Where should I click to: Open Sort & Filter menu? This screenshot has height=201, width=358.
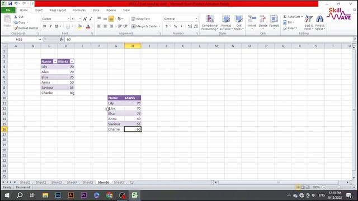tap(309, 22)
